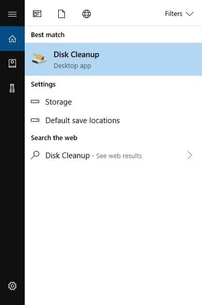The height and width of the screenshot is (305, 202).
Task: Open the hamburger menu at top
Action: (12, 14)
